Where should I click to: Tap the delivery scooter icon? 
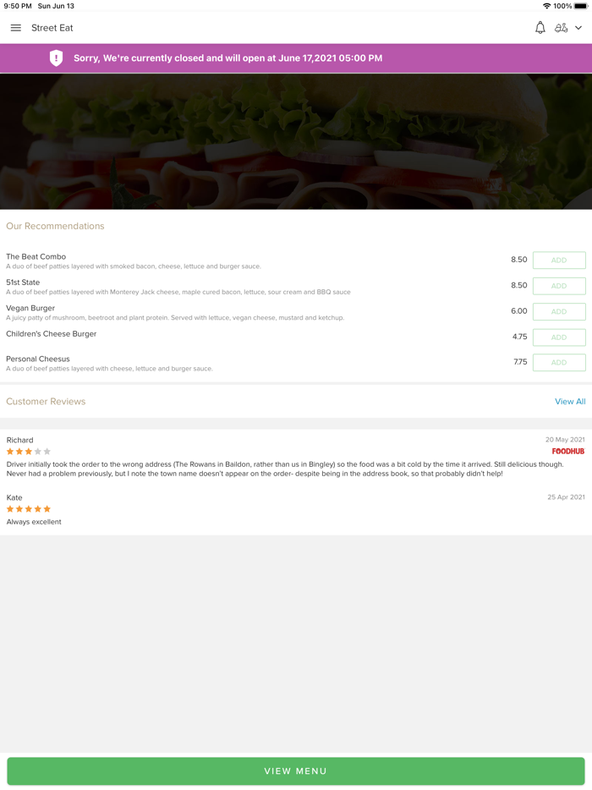[561, 28]
